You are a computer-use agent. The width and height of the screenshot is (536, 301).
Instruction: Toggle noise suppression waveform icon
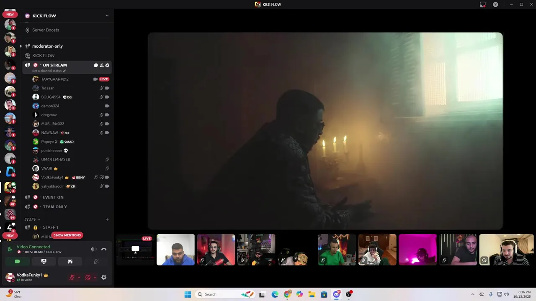(94, 249)
